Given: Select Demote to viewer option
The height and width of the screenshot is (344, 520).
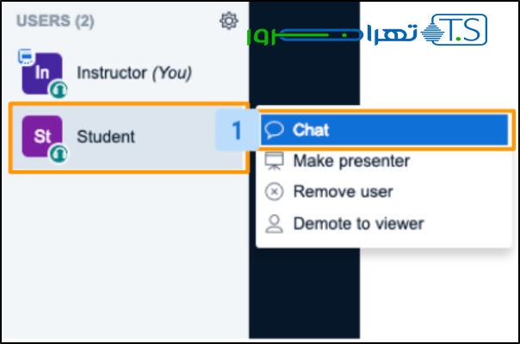Looking at the screenshot, I should [x=358, y=224].
